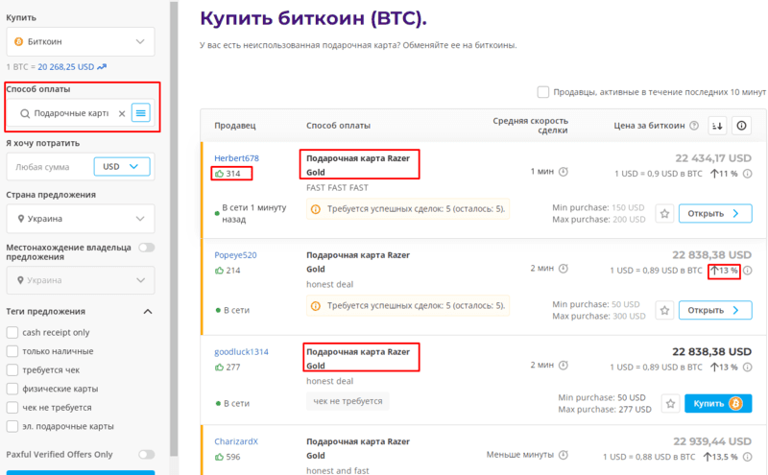
Task: Open the USD currency selector
Action: [x=122, y=167]
